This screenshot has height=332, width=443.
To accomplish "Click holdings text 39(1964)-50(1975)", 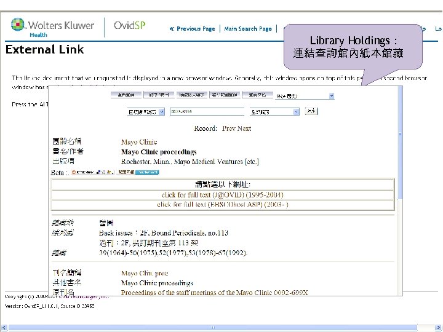I will coord(173,253).
